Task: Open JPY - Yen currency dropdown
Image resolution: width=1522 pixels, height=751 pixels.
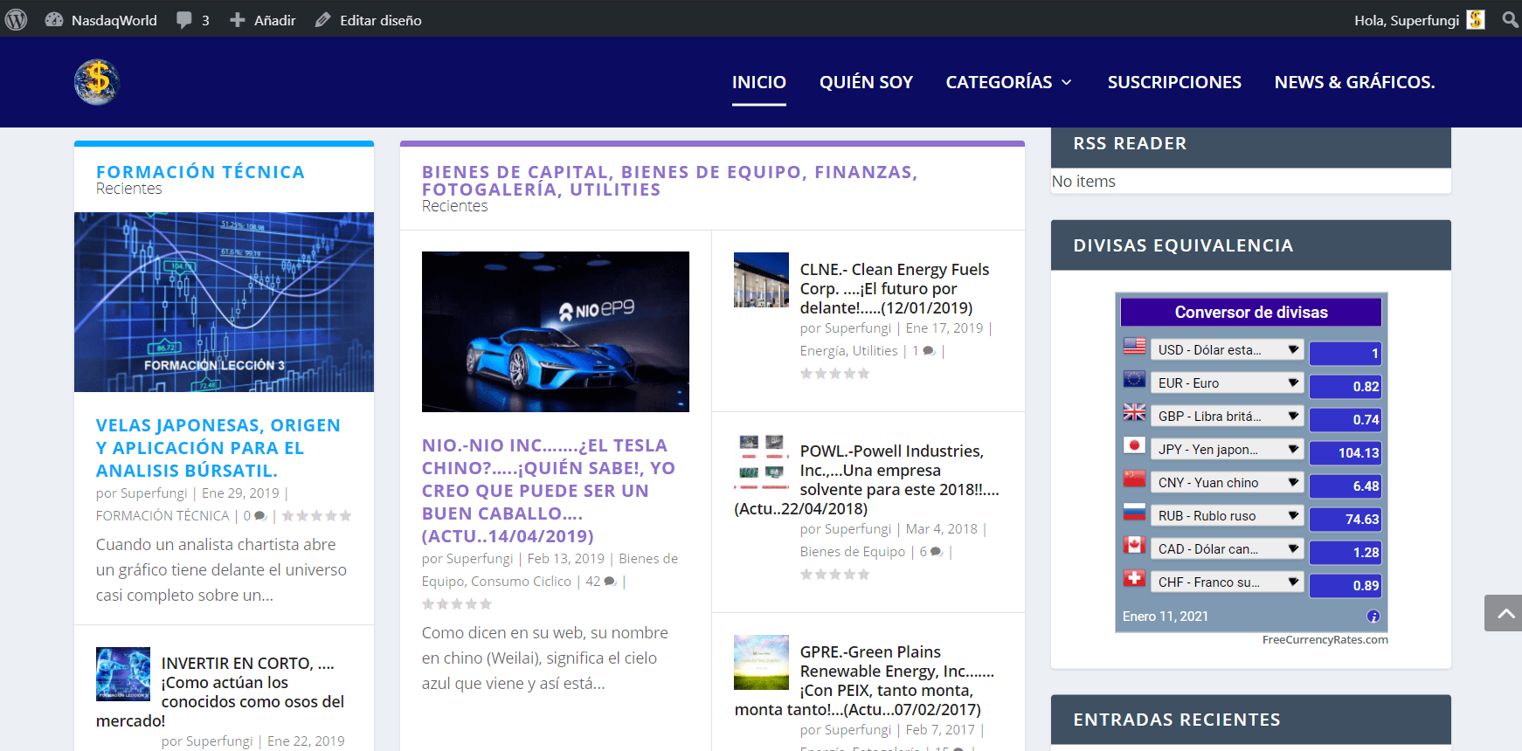Action: (x=1228, y=449)
